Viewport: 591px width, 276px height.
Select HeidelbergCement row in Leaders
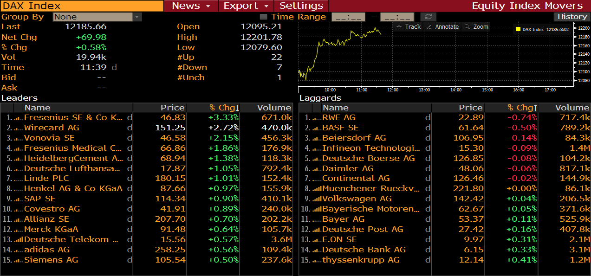tap(73, 159)
